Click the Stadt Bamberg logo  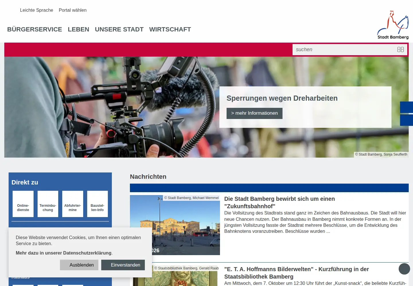[x=393, y=25]
